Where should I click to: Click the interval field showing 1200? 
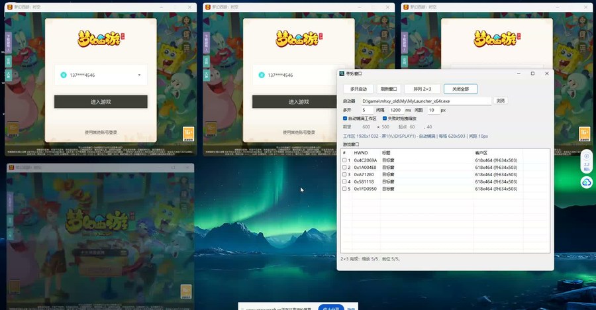pos(395,110)
